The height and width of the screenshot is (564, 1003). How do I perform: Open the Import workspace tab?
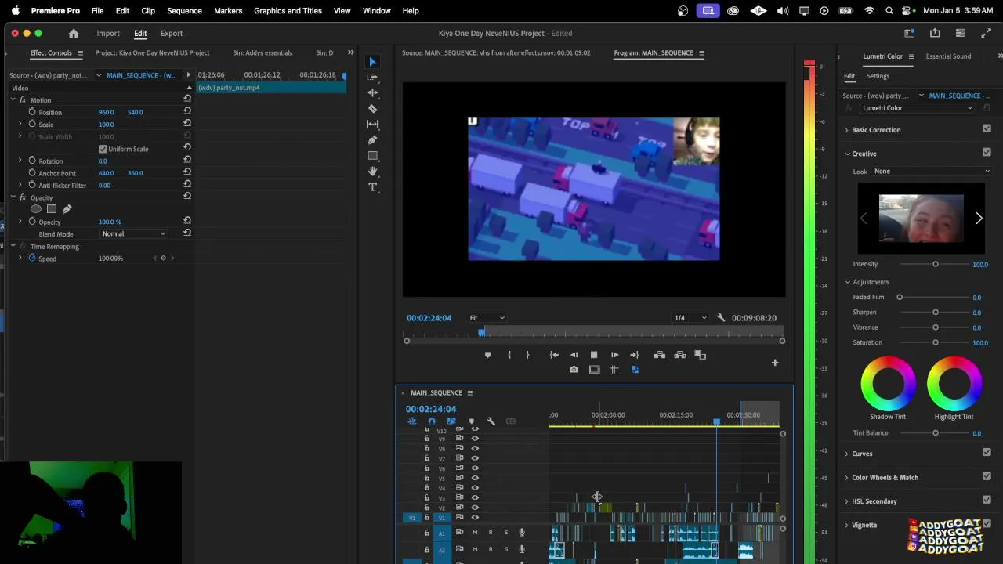coord(108,34)
